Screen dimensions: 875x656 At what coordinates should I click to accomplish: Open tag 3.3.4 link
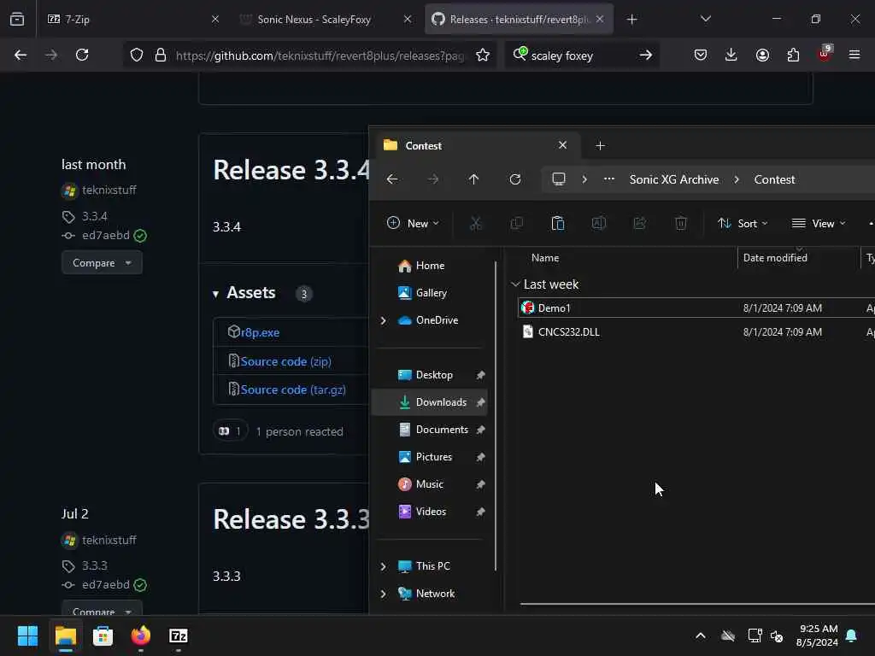pos(94,216)
